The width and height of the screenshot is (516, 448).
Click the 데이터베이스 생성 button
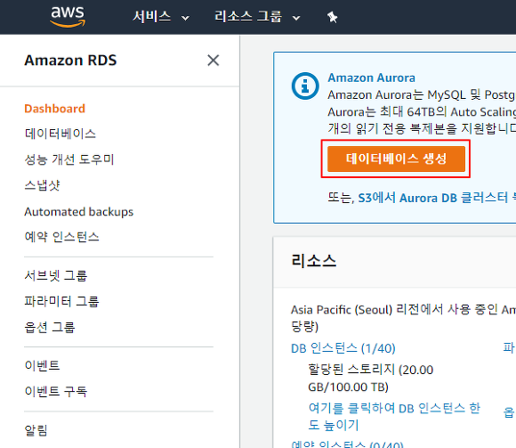pos(396,159)
